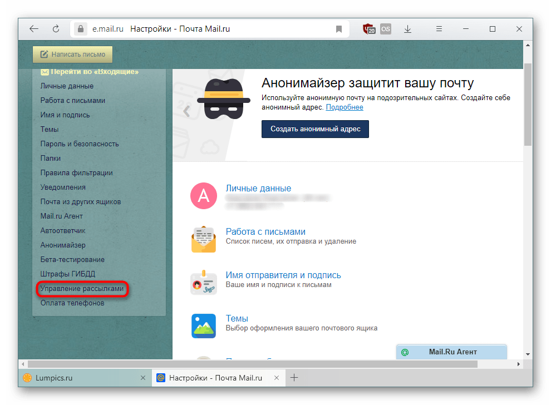Viewport: 551px width, 405px height.
Task: Click Написать письмо compose button
Action: (x=73, y=55)
